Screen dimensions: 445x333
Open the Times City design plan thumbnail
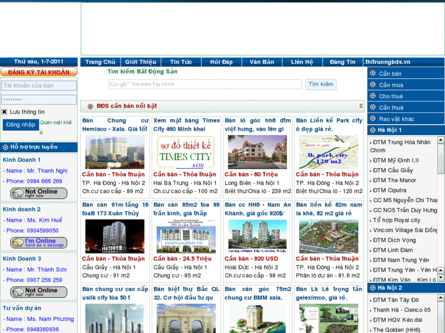pos(186,152)
